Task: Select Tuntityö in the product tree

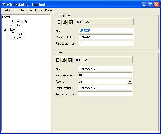Action: pyautogui.click(x=17, y=25)
